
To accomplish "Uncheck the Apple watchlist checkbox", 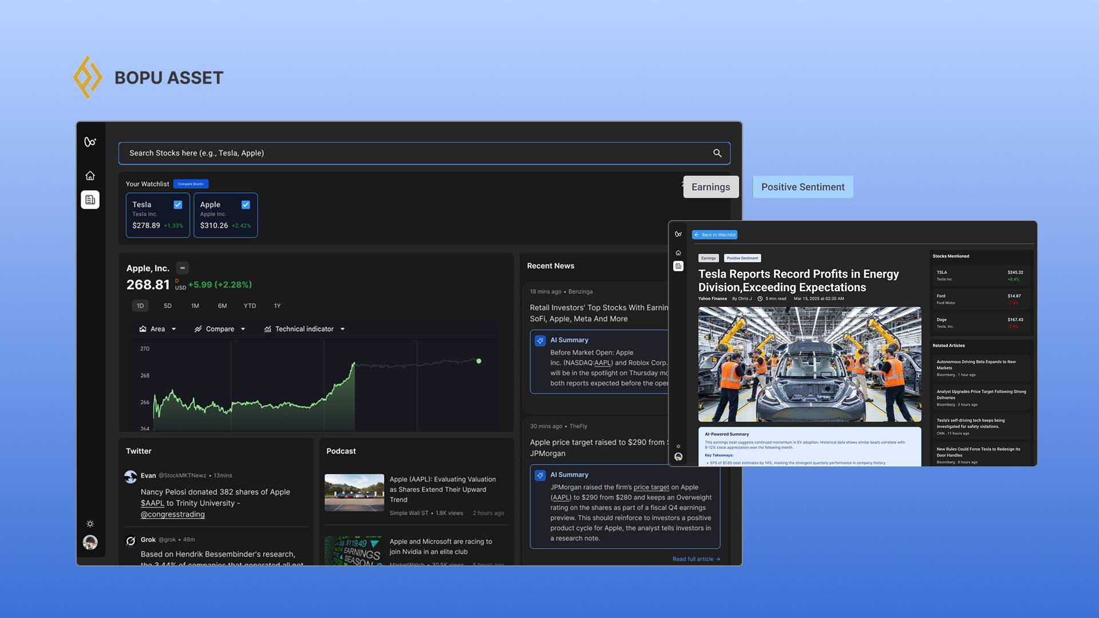I will (246, 204).
